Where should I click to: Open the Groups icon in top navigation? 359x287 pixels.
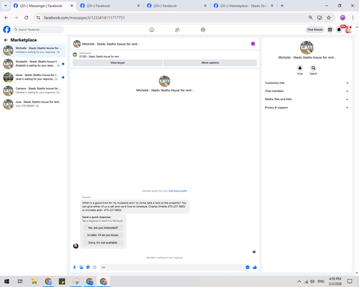click(x=203, y=29)
